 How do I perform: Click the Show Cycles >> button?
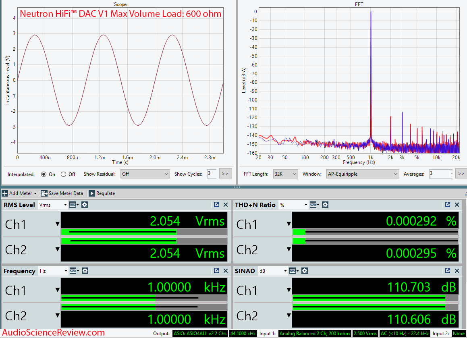(x=225, y=174)
